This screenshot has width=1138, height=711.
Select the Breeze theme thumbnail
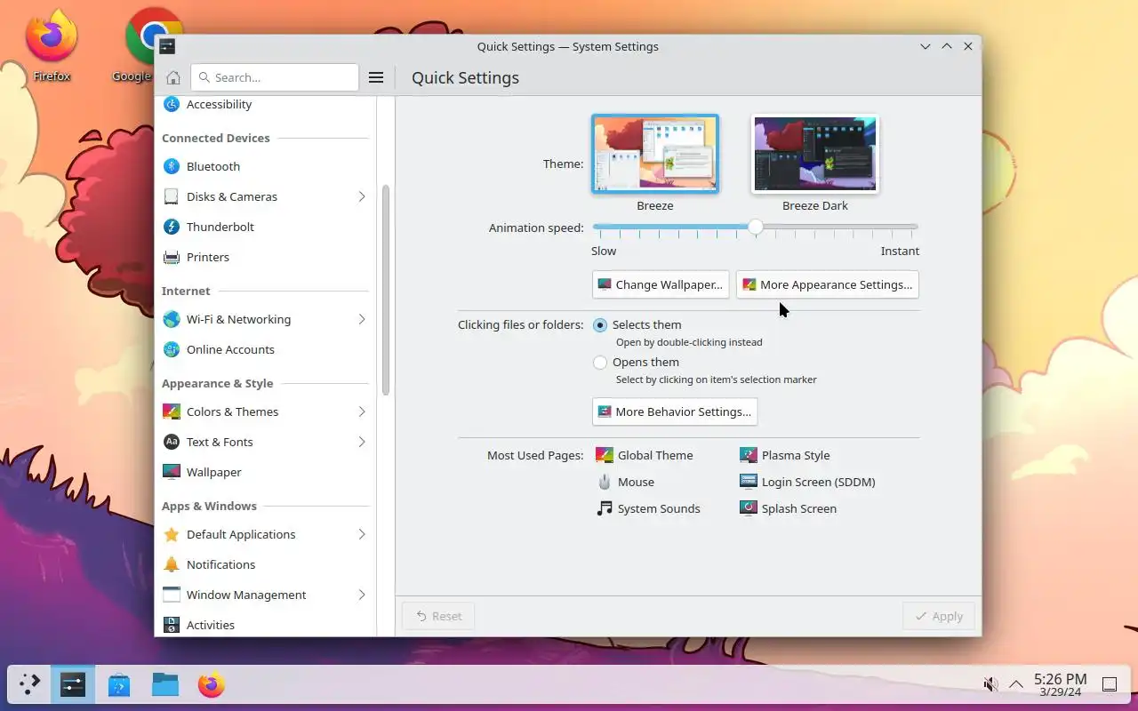pos(655,154)
